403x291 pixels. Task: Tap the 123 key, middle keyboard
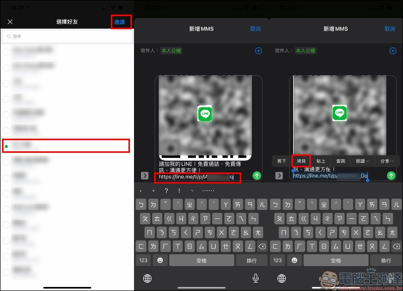point(144,260)
